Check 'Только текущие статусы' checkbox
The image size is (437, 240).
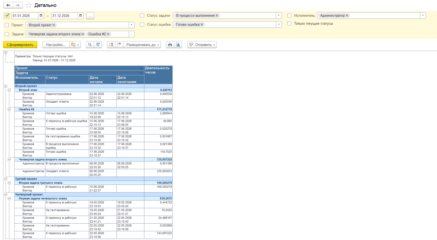point(289,23)
